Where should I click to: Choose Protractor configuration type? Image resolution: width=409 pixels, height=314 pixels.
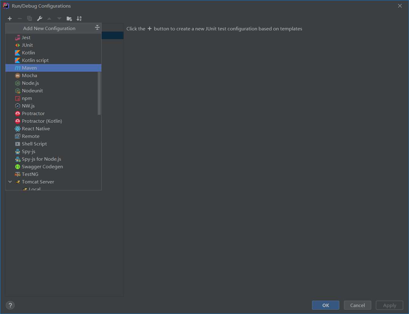[x=53, y=114]
